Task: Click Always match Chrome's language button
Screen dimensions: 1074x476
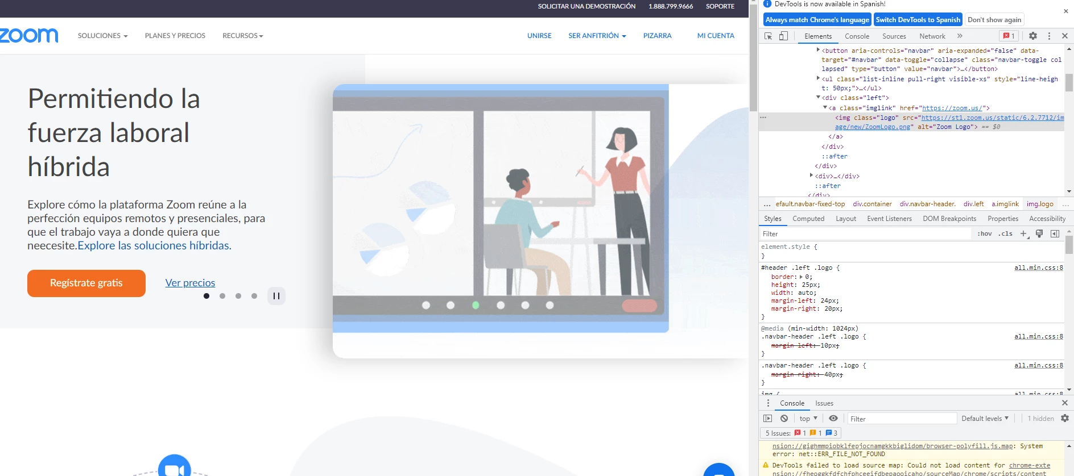Action: click(x=817, y=19)
